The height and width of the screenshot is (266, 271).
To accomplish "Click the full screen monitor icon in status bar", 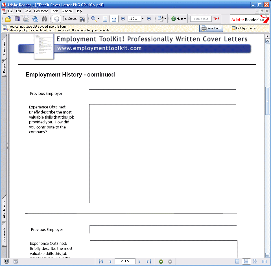I will point(6,261).
